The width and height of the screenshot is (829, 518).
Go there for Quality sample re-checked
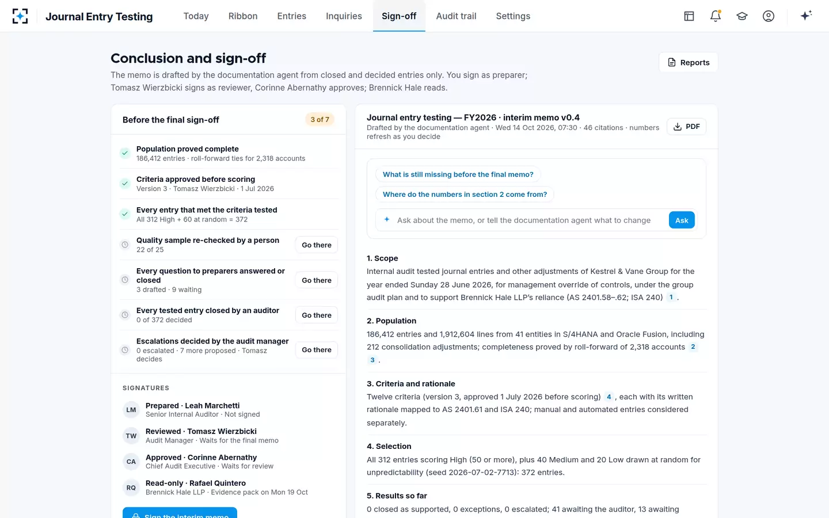point(317,245)
